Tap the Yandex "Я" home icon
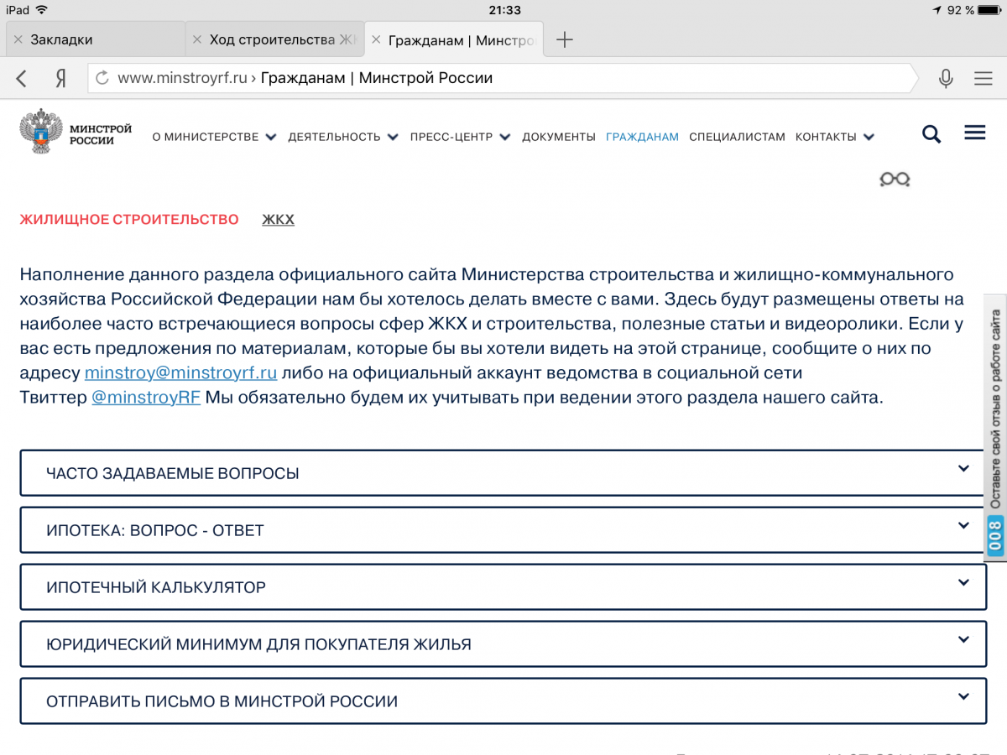1007x755 pixels. click(x=60, y=79)
